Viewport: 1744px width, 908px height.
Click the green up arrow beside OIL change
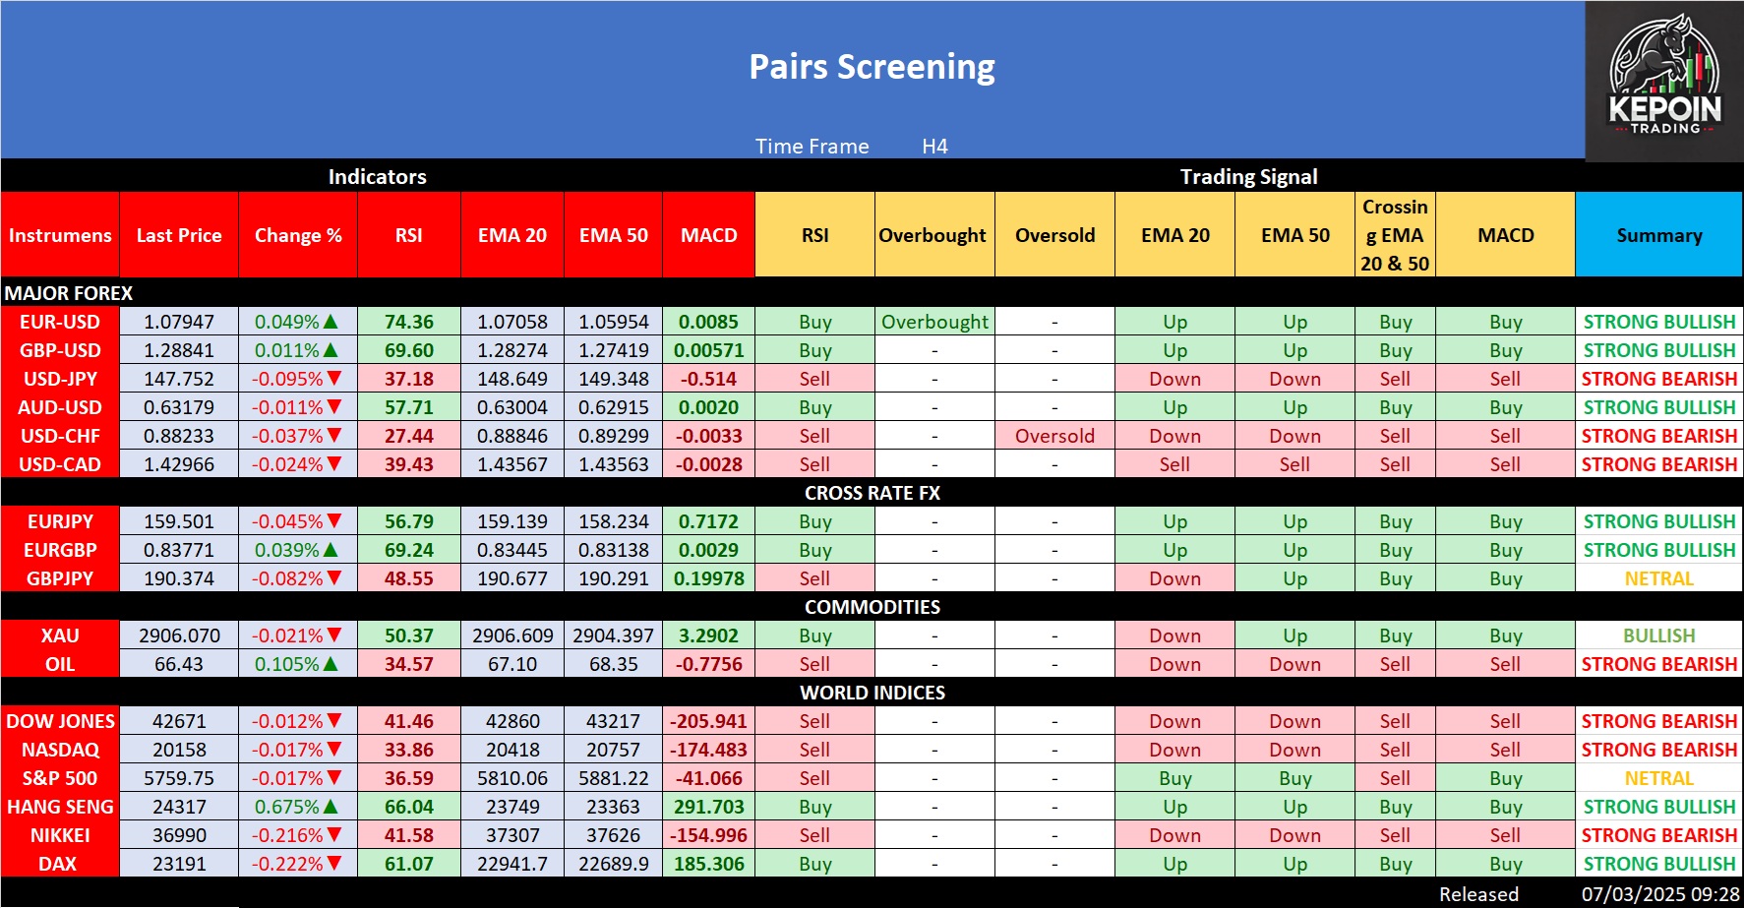(x=331, y=664)
